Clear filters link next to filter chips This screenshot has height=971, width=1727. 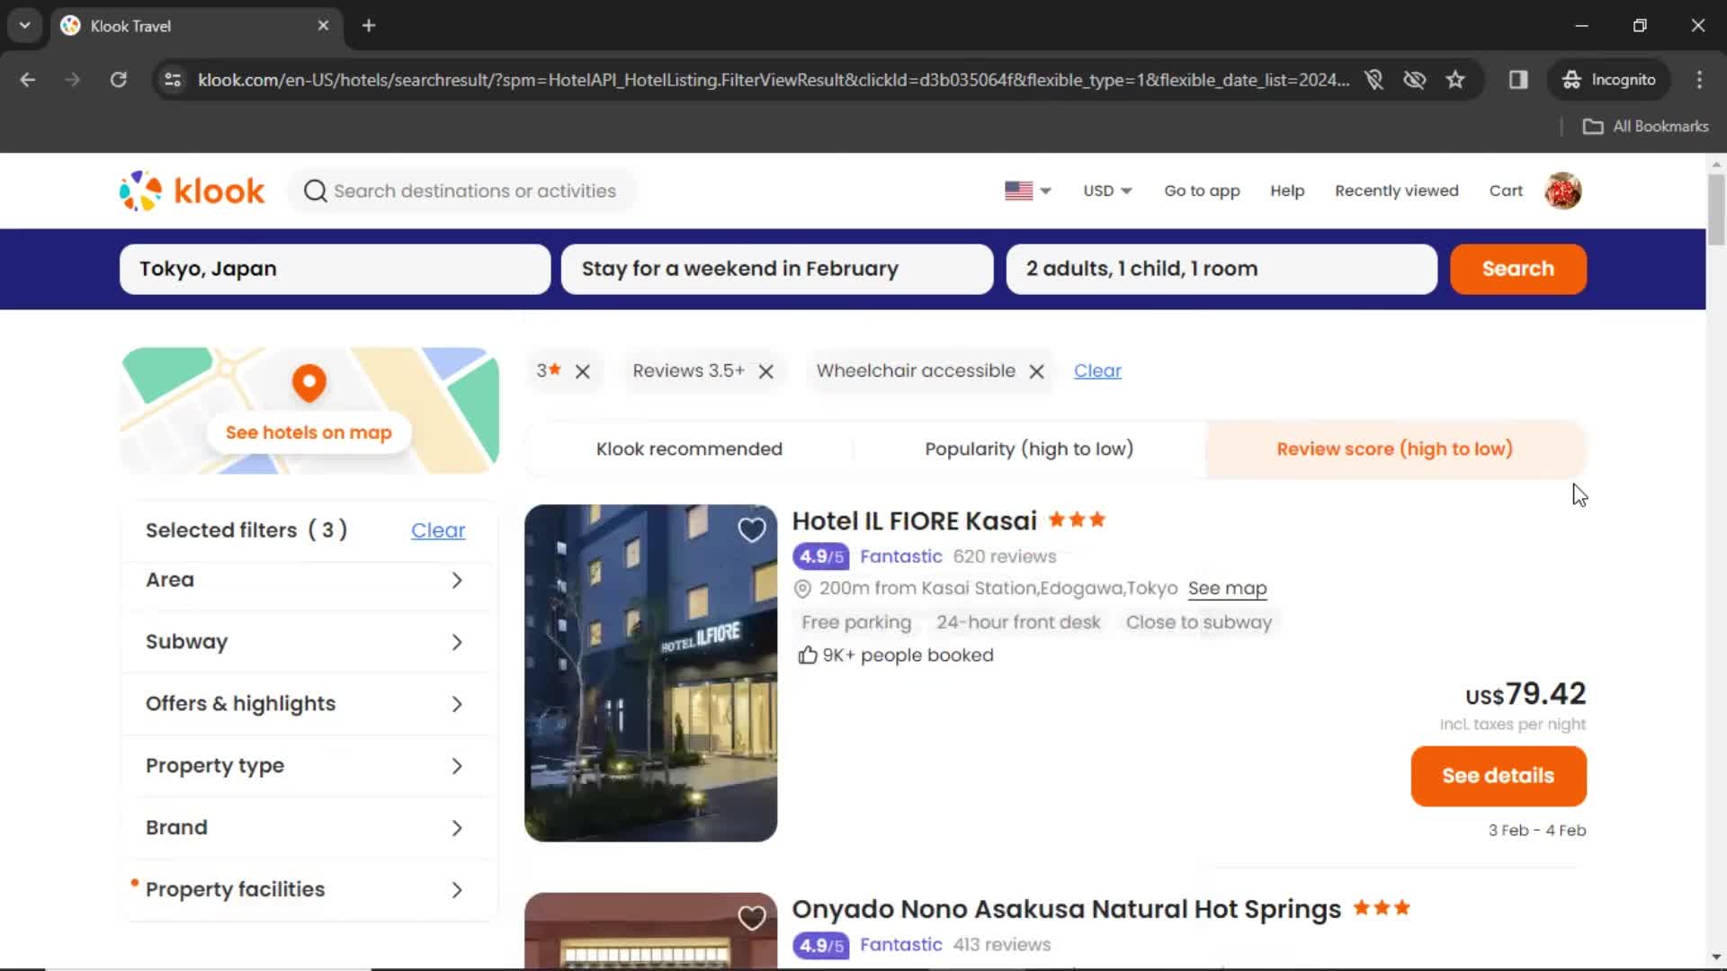[x=1097, y=371]
